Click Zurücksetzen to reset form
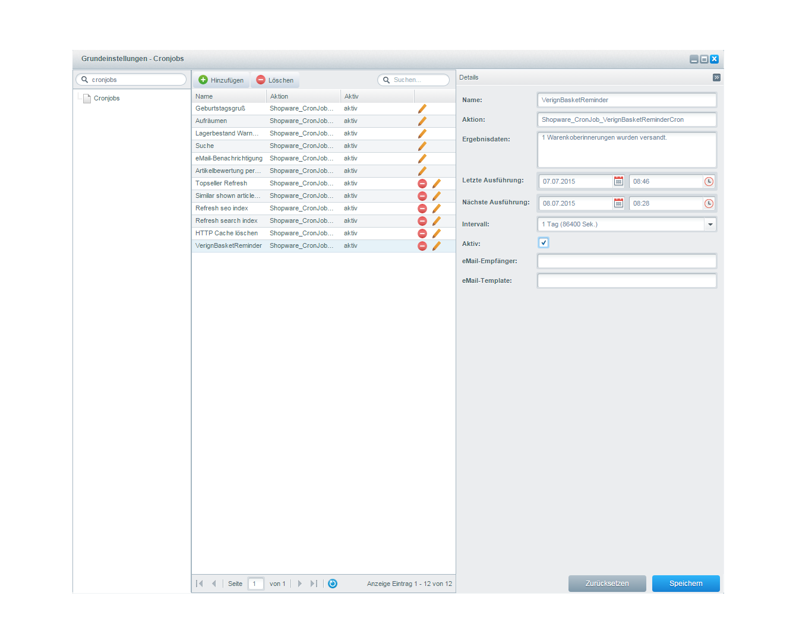The image size is (796, 643). pos(607,584)
